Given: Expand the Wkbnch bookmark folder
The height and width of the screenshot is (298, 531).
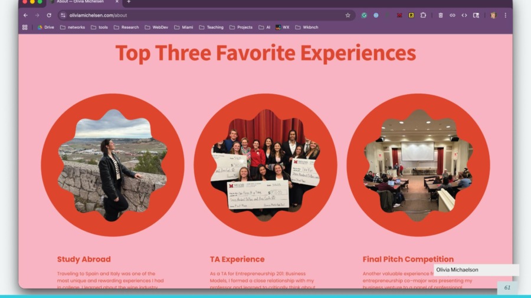Looking at the screenshot, I should 307,27.
